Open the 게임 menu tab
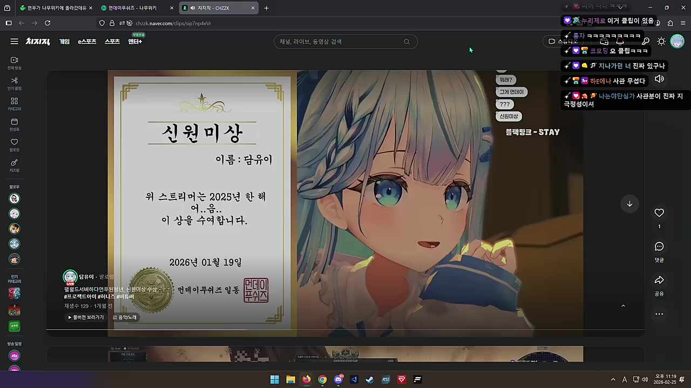691x388 pixels. (64, 41)
